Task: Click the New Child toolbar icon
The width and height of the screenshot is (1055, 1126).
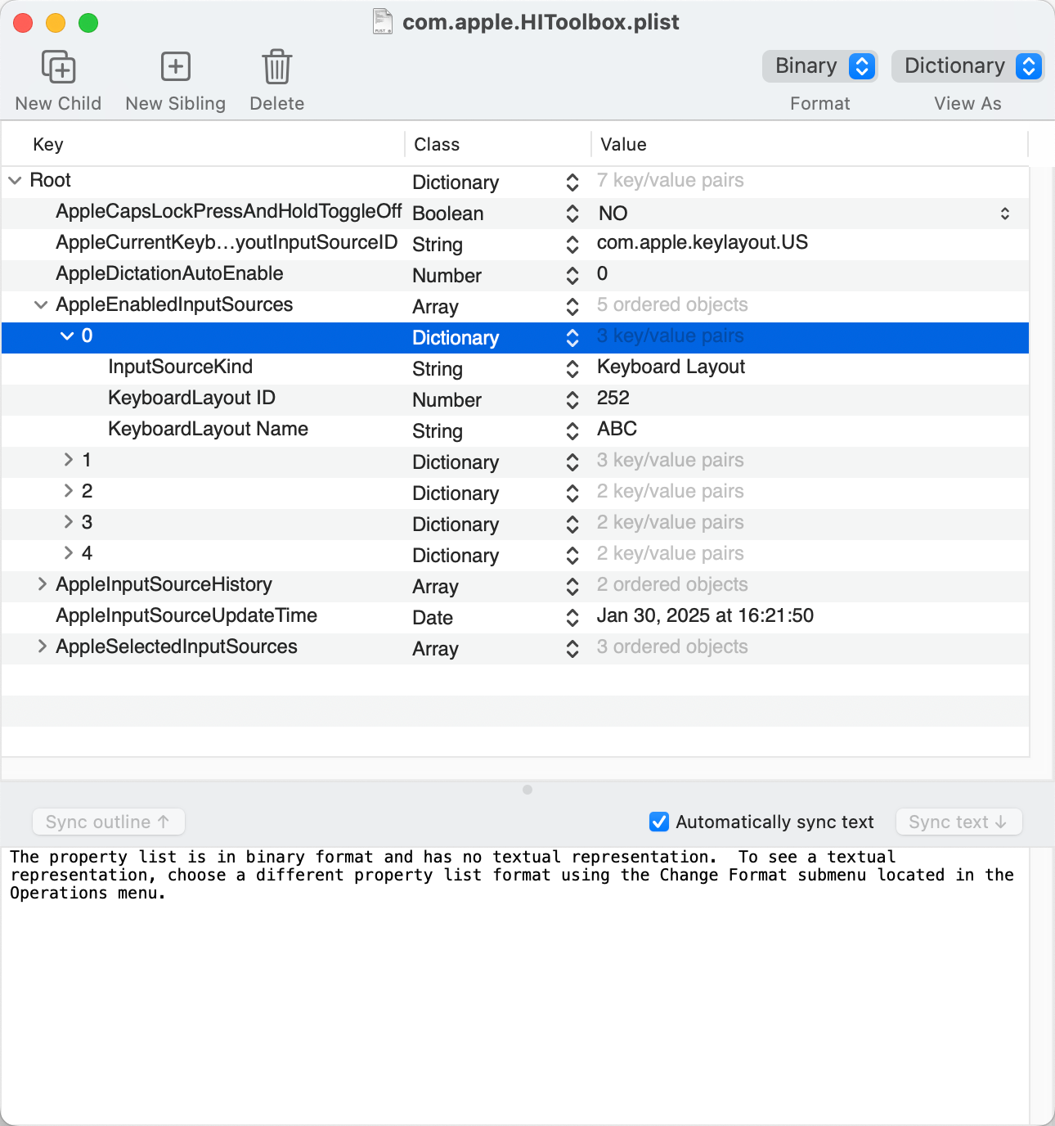Action: click(58, 67)
